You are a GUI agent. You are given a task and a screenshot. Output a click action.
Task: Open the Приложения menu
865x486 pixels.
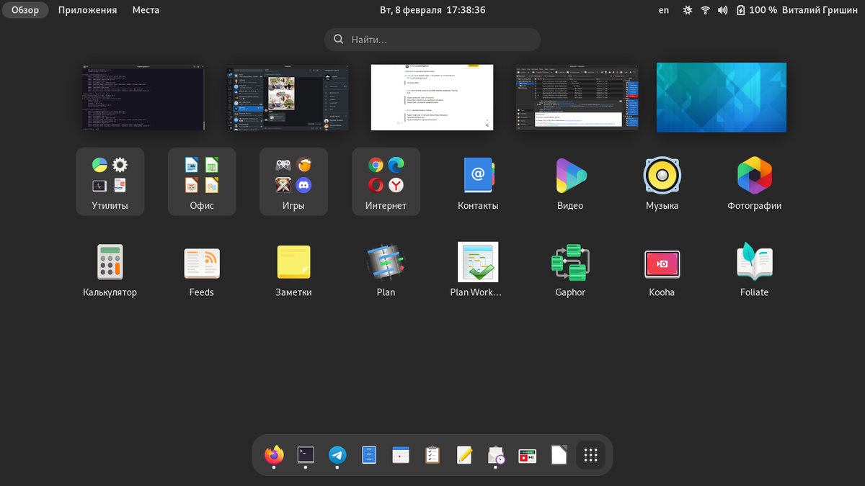pos(87,10)
